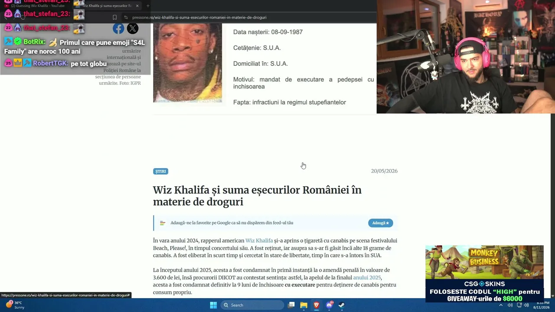
Task: Open the Windows Start menu
Action: (x=213, y=305)
